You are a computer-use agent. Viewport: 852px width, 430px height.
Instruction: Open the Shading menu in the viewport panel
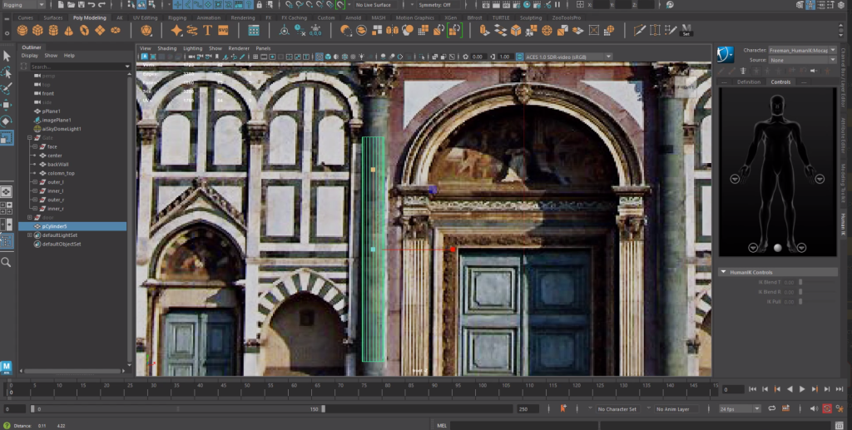pos(166,47)
